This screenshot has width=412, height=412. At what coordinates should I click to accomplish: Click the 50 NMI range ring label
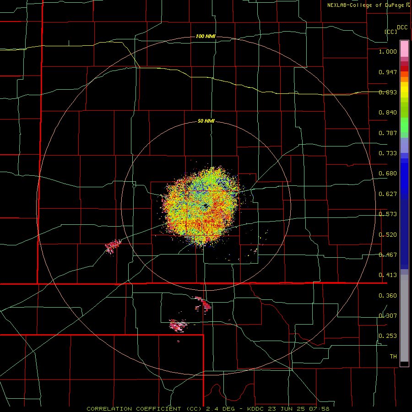(x=206, y=121)
